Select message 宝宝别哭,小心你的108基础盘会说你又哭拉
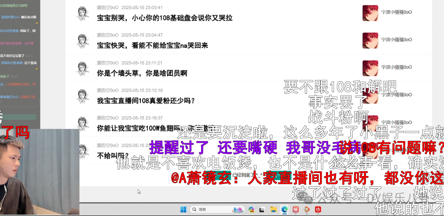The height and width of the screenshot is (216, 444). point(165,18)
